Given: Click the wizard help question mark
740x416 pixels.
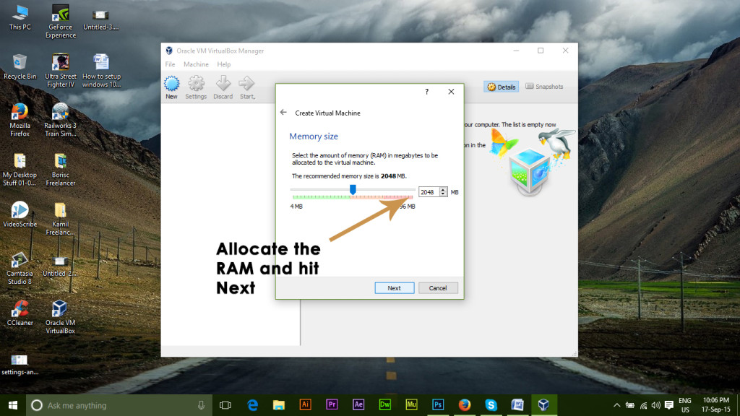Looking at the screenshot, I should (x=426, y=92).
